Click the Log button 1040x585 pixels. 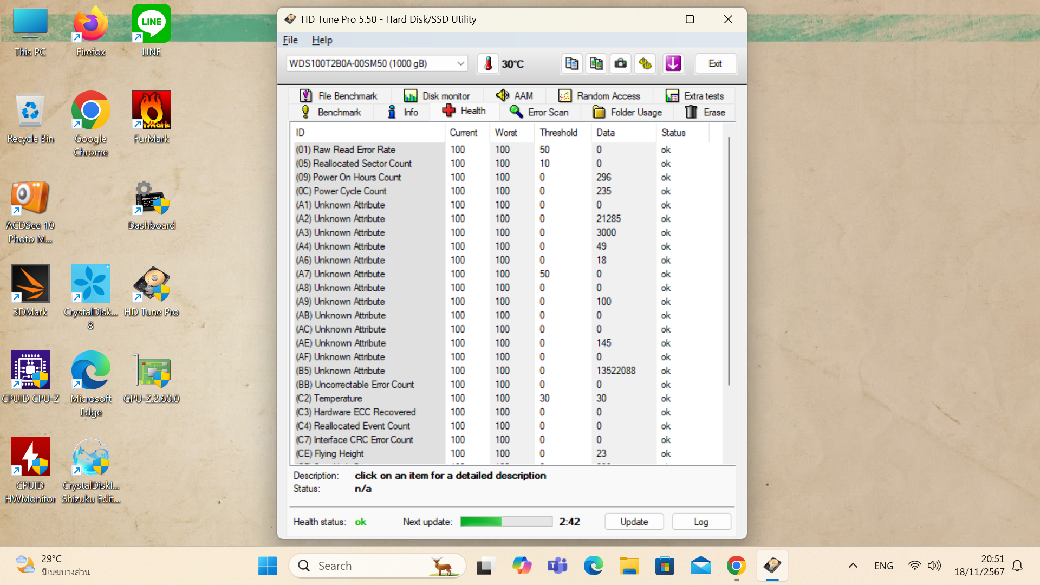click(701, 522)
